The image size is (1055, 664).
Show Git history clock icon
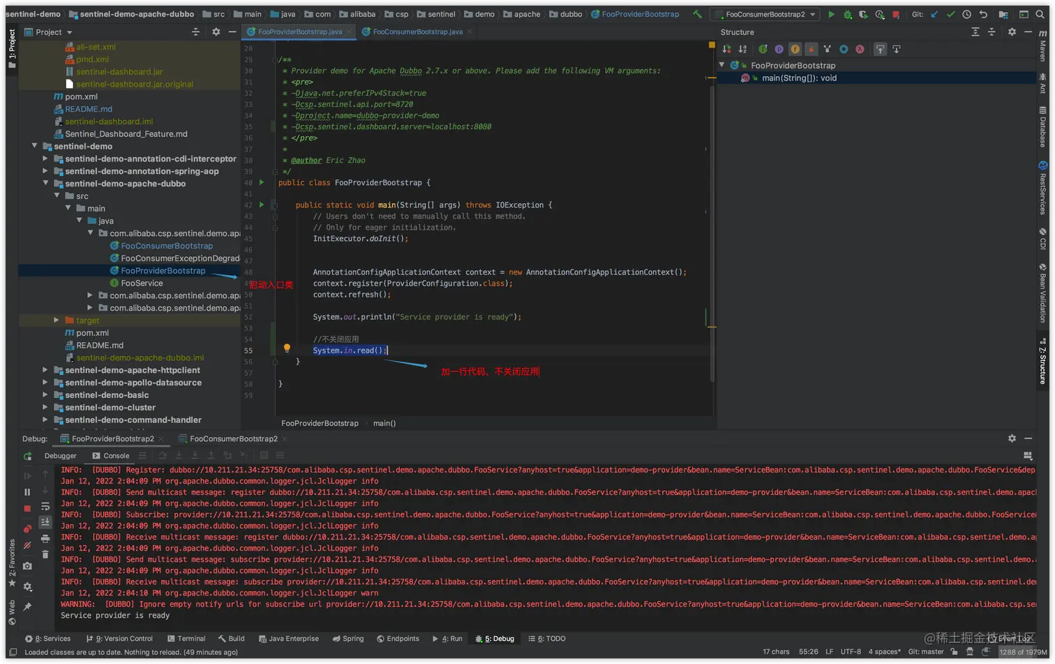(x=966, y=14)
